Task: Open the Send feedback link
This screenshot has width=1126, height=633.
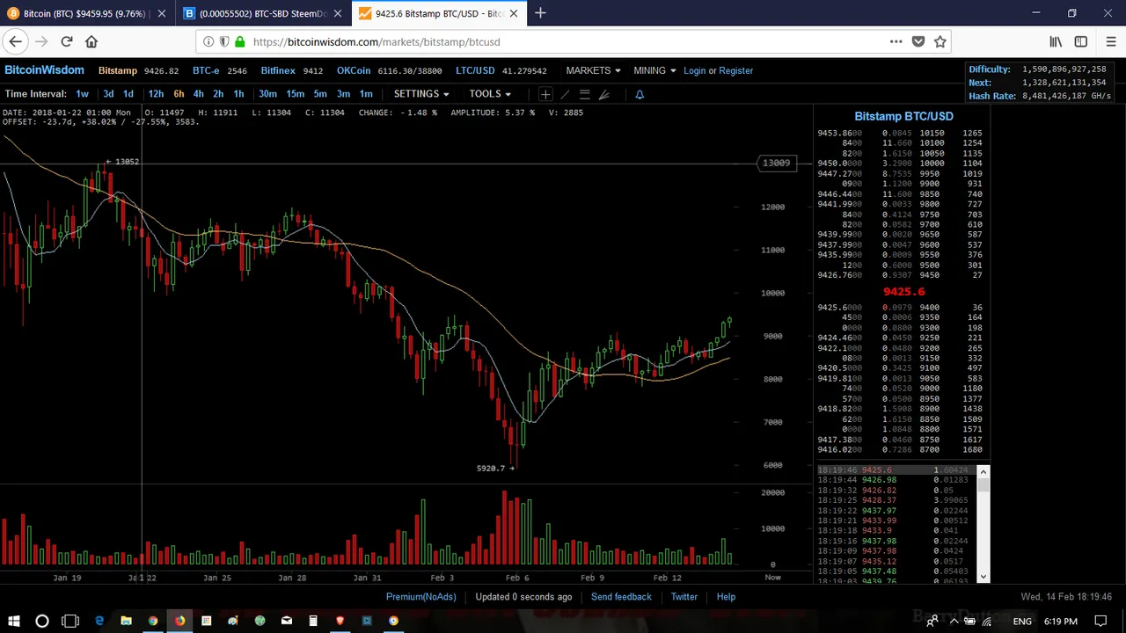Action: 621,597
